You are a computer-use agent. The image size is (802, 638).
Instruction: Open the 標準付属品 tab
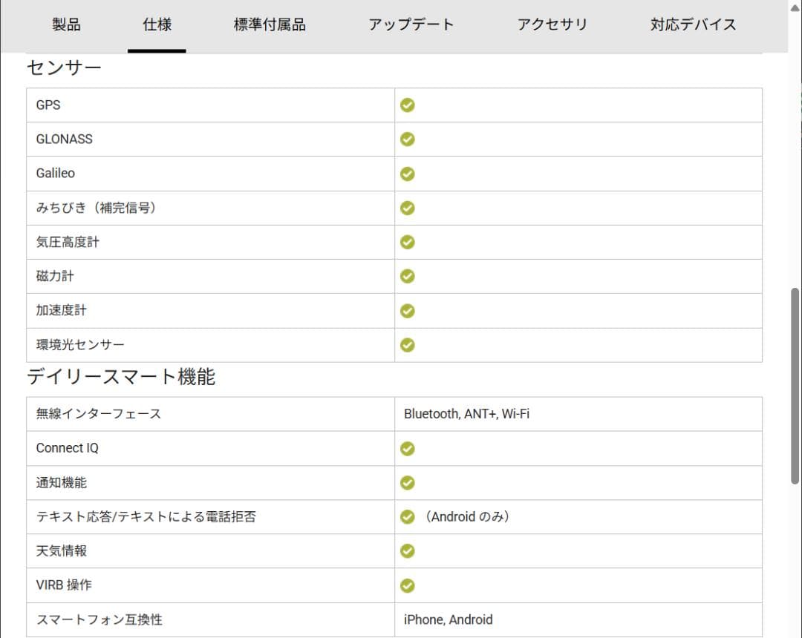270,24
